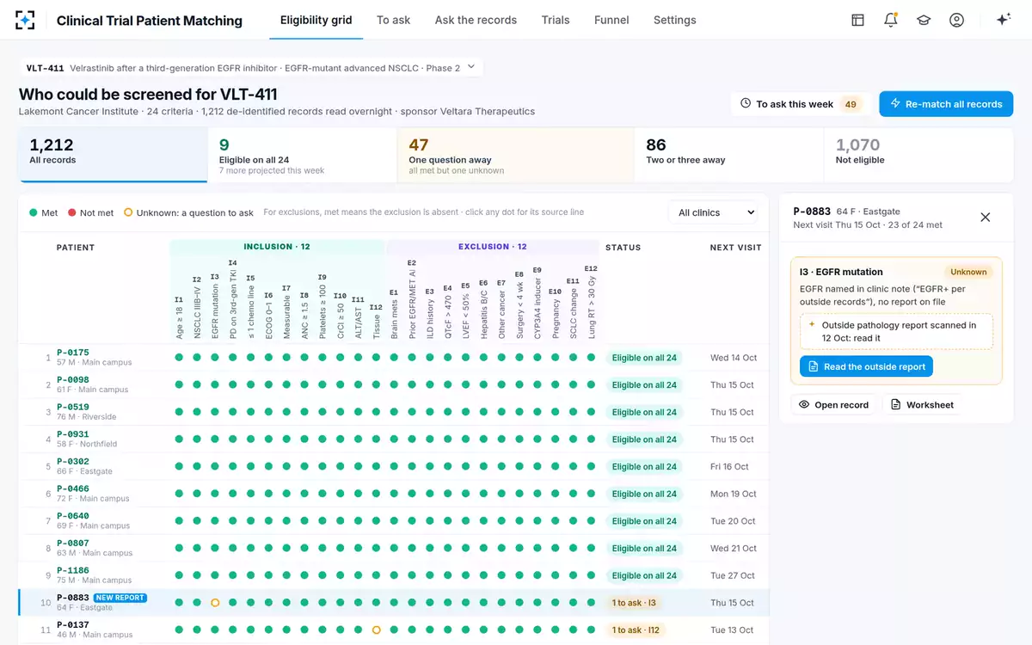1032x645 pixels.
Task: Open the layout panel icon in header
Action: (857, 20)
